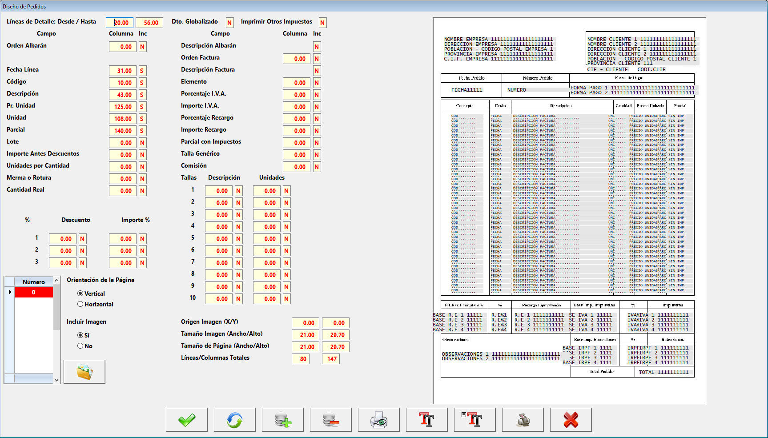The image size is (768, 438).
Task: Open print preview with the printer-eye icon
Action: point(379,420)
